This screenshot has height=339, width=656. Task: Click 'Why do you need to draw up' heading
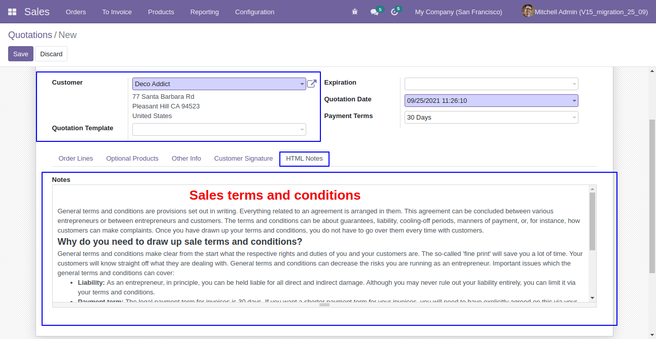point(180,242)
